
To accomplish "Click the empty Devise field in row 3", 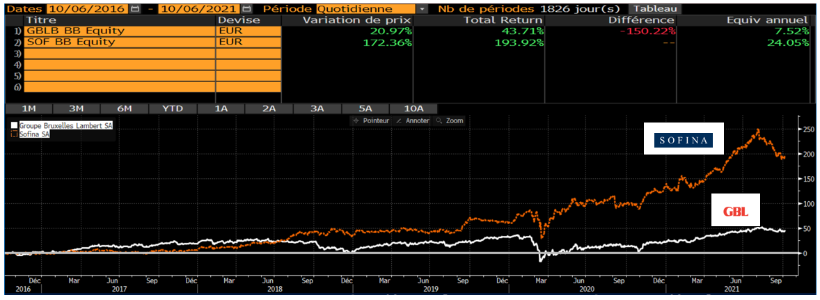I will (249, 54).
